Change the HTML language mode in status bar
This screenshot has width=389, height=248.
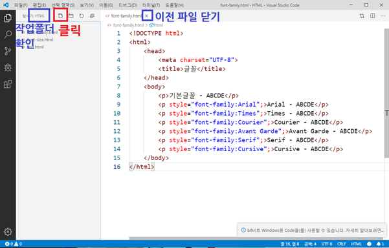click(x=356, y=243)
